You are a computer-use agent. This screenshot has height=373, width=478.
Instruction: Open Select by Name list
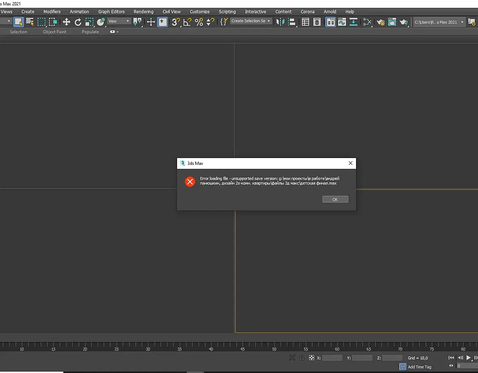pos(30,22)
